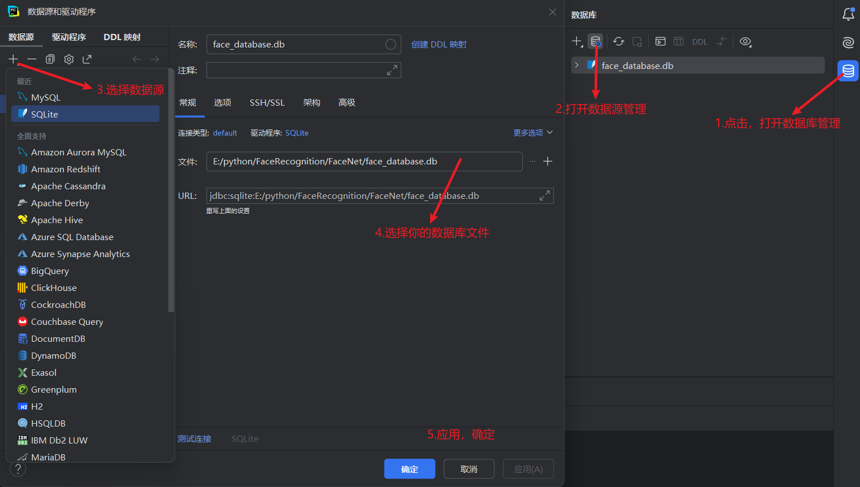
Task: Switch to the 驱动程序 tab
Action: (x=69, y=37)
